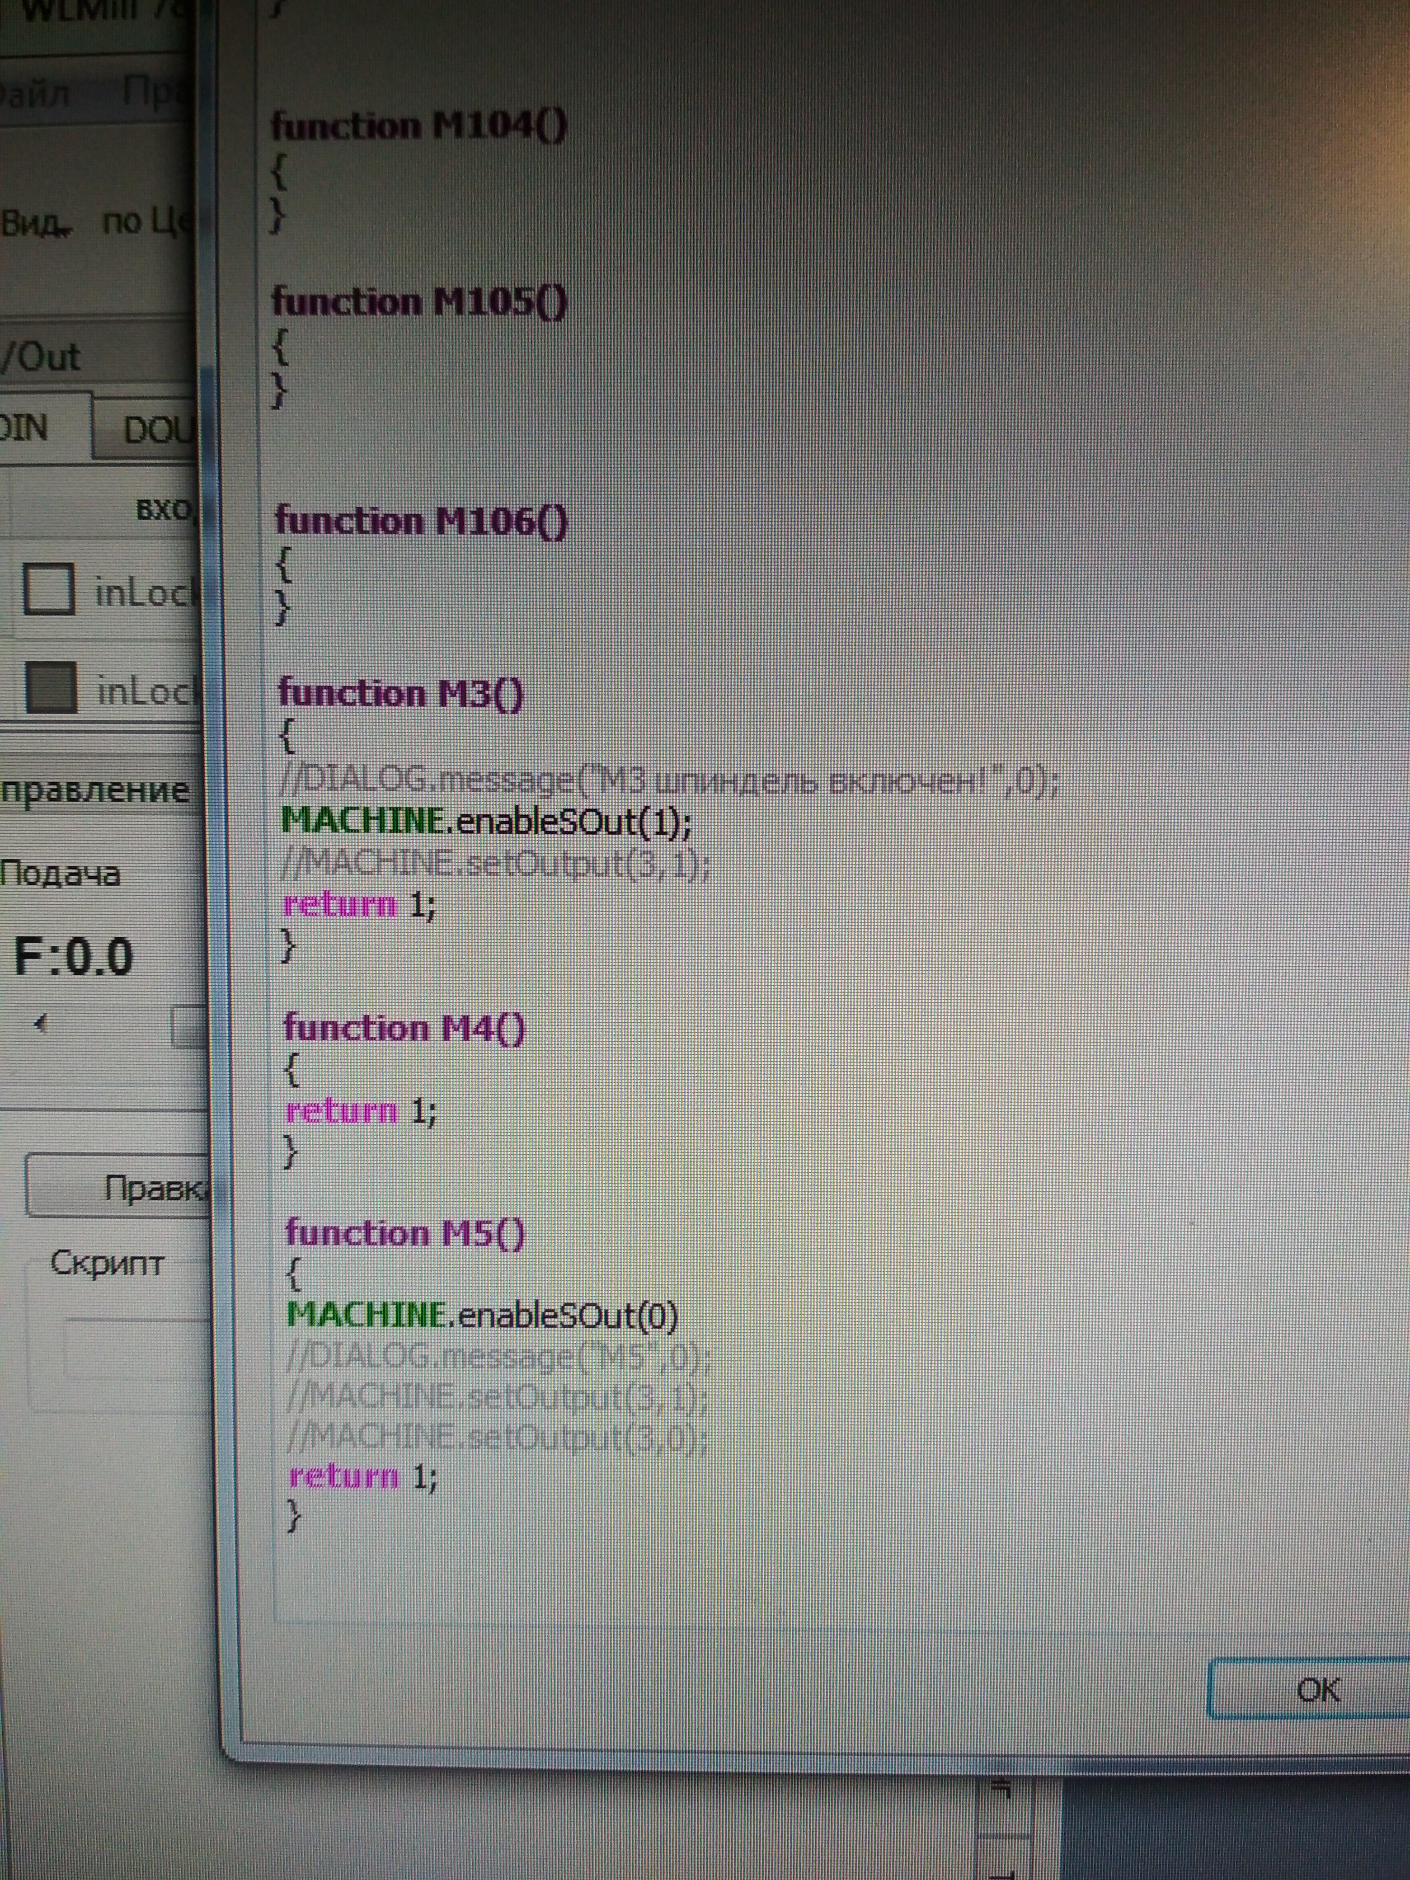Click the input field under Скрипт
1410x1880 pixels.
[136, 1347]
